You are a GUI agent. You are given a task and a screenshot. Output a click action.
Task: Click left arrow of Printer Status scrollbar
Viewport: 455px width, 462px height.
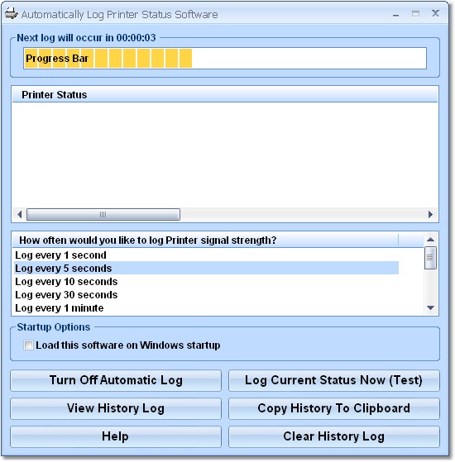[20, 214]
